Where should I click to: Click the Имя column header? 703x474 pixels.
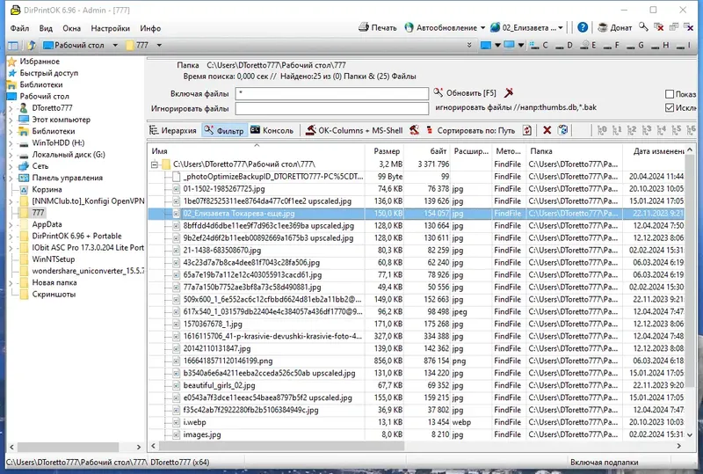(x=256, y=151)
